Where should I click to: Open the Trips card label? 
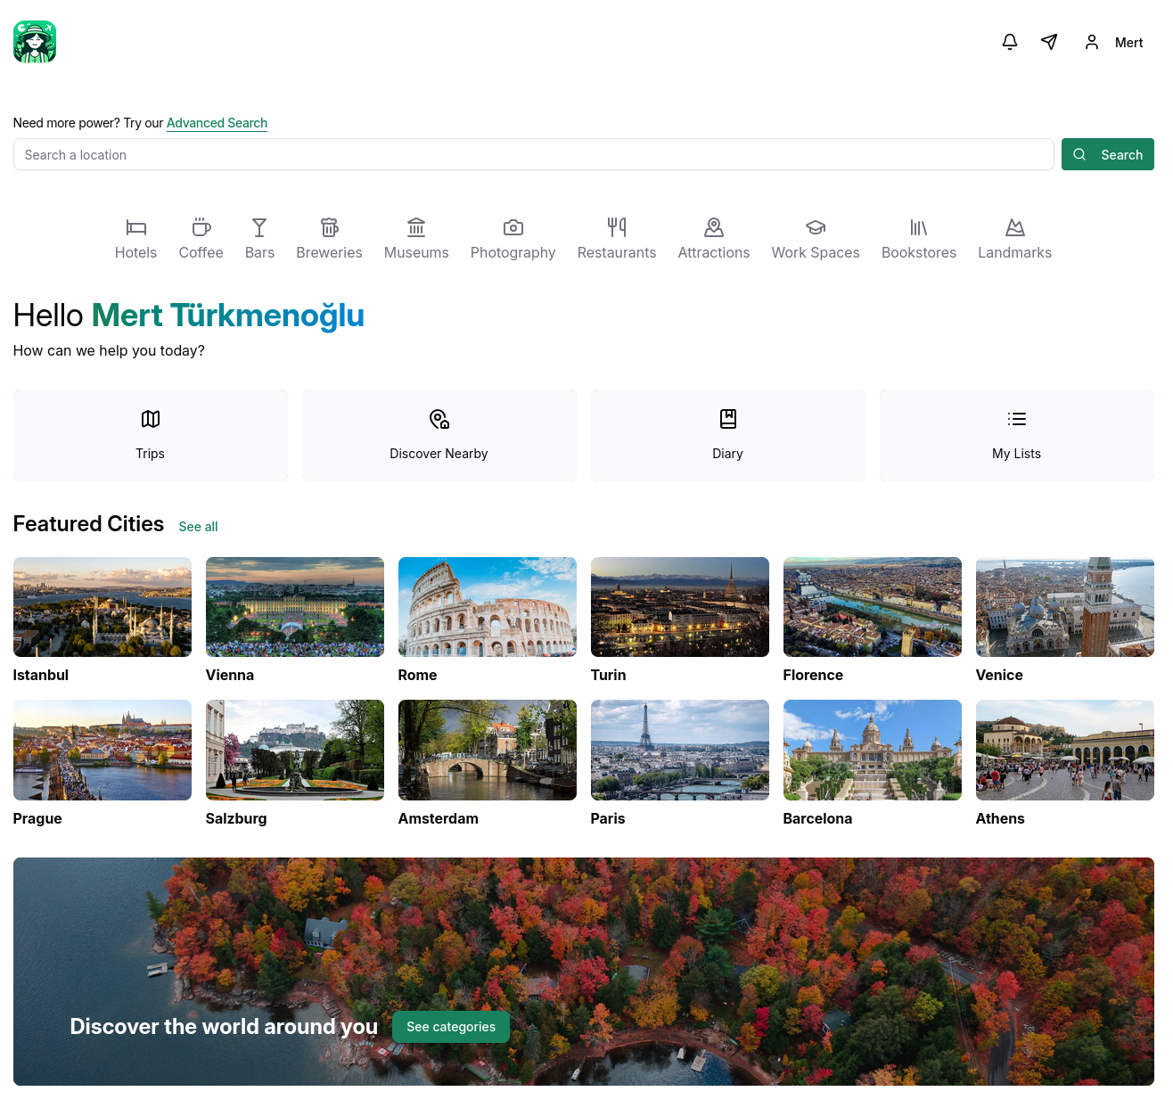[x=151, y=454]
